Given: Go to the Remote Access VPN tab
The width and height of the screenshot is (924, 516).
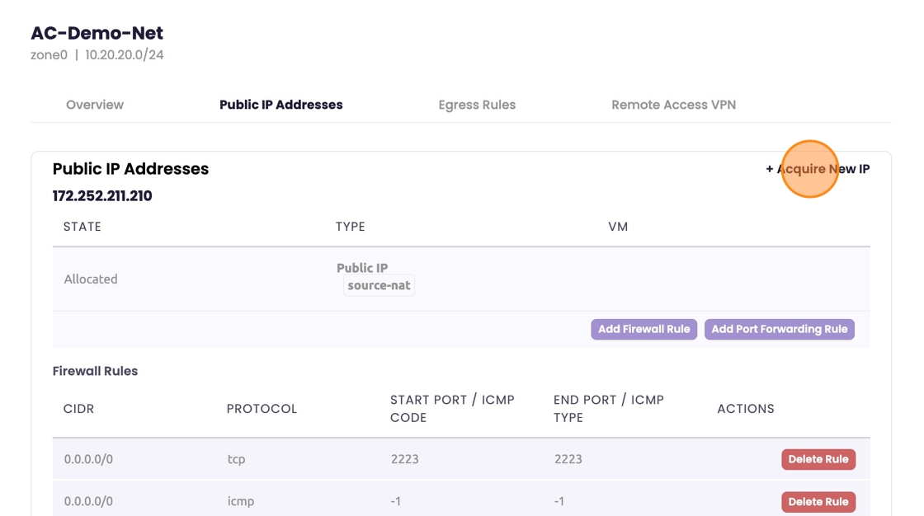Looking at the screenshot, I should 673,105.
